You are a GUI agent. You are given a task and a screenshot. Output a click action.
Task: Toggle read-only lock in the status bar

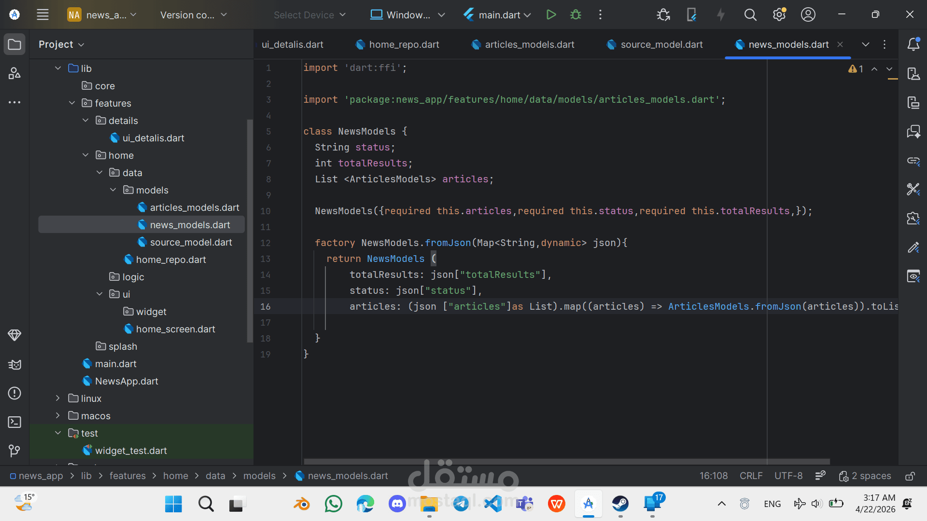click(910, 476)
